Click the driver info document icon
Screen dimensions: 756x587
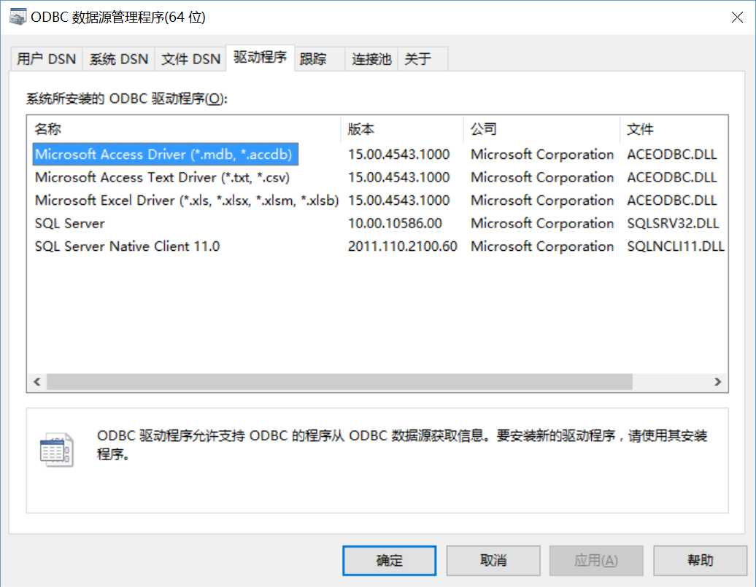pos(56,450)
